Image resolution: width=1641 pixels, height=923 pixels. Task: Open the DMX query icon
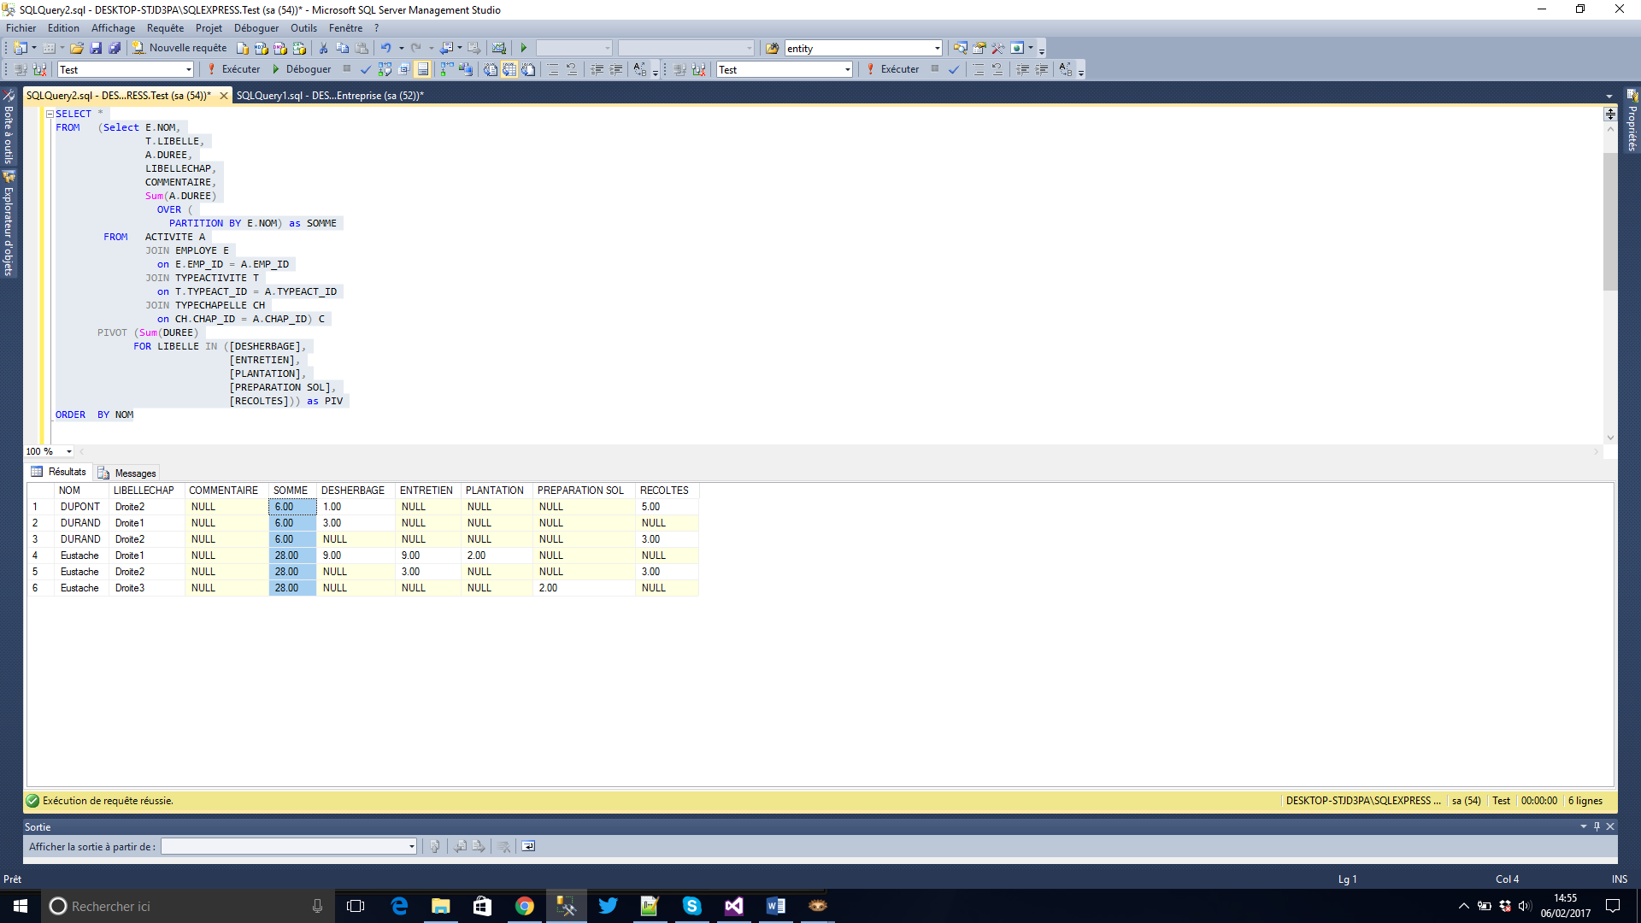pyautogui.click(x=280, y=49)
